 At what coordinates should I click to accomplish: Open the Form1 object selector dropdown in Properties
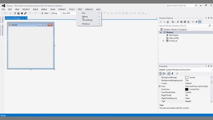coord(212,70)
